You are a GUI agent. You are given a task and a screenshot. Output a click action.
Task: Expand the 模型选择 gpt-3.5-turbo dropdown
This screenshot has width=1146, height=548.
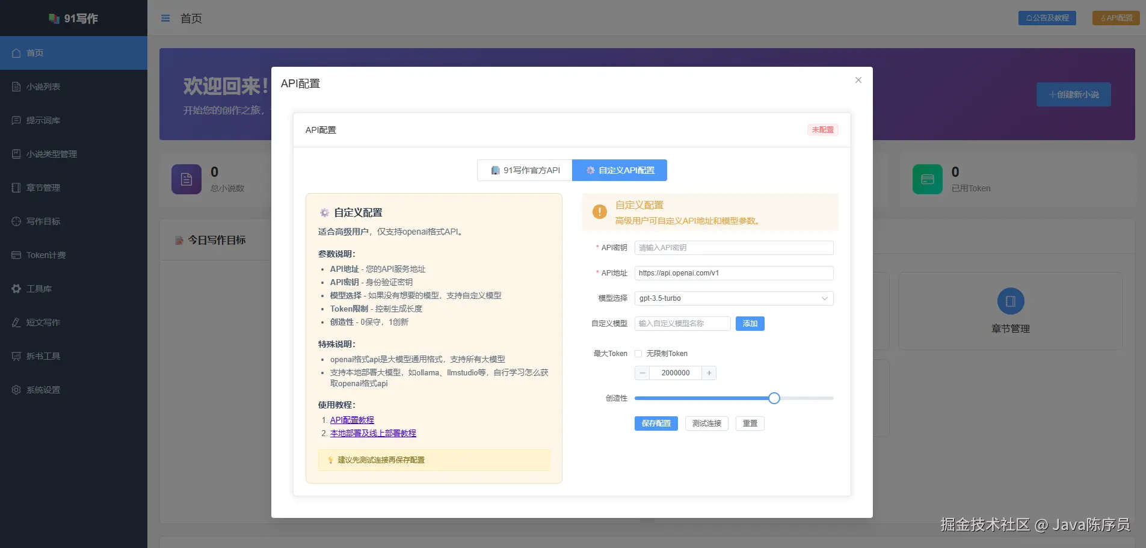pyautogui.click(x=734, y=298)
